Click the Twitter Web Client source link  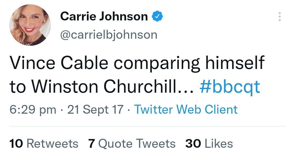186,109
